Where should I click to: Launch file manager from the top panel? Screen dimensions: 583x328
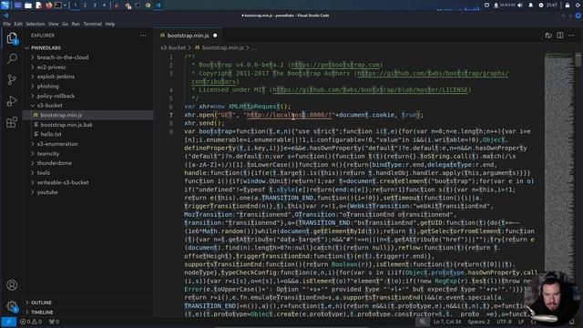28,5
